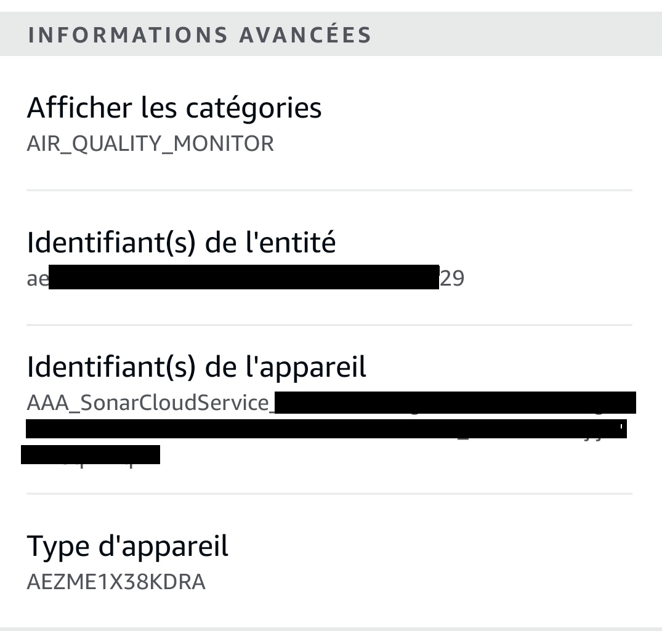
Task: Click the entity ID prefix "ae"
Action: coord(37,279)
